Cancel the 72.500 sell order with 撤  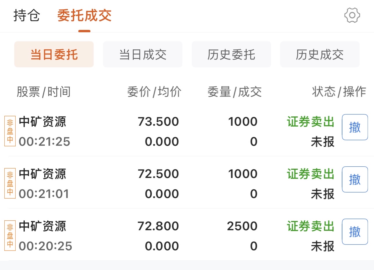[x=355, y=179]
